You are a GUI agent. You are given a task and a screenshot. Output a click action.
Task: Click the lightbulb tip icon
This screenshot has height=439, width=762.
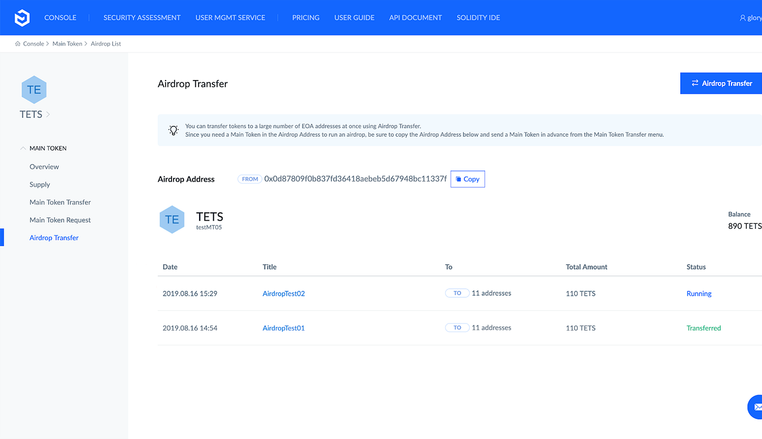(173, 130)
